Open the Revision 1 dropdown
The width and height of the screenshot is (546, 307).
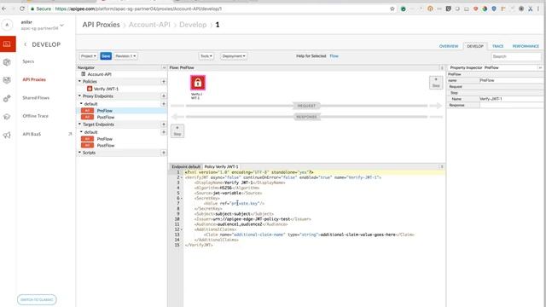pyautogui.click(x=125, y=56)
